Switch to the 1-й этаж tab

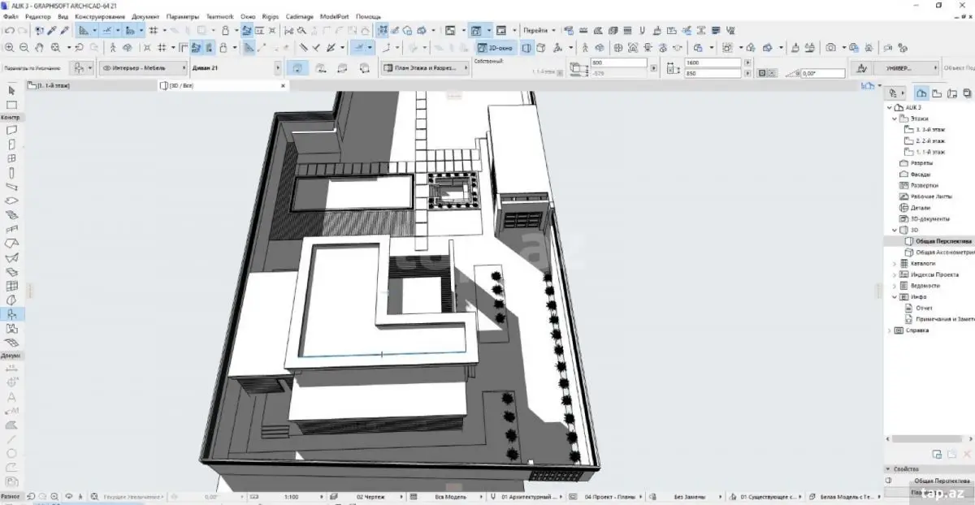[x=90, y=85]
